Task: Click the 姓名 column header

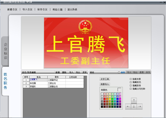Action: [x=39, y=77]
